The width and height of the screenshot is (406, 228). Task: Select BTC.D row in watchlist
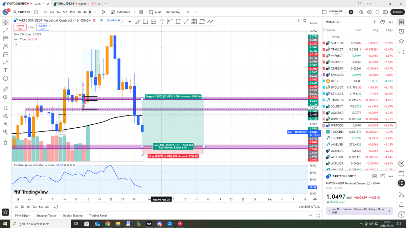359,81
